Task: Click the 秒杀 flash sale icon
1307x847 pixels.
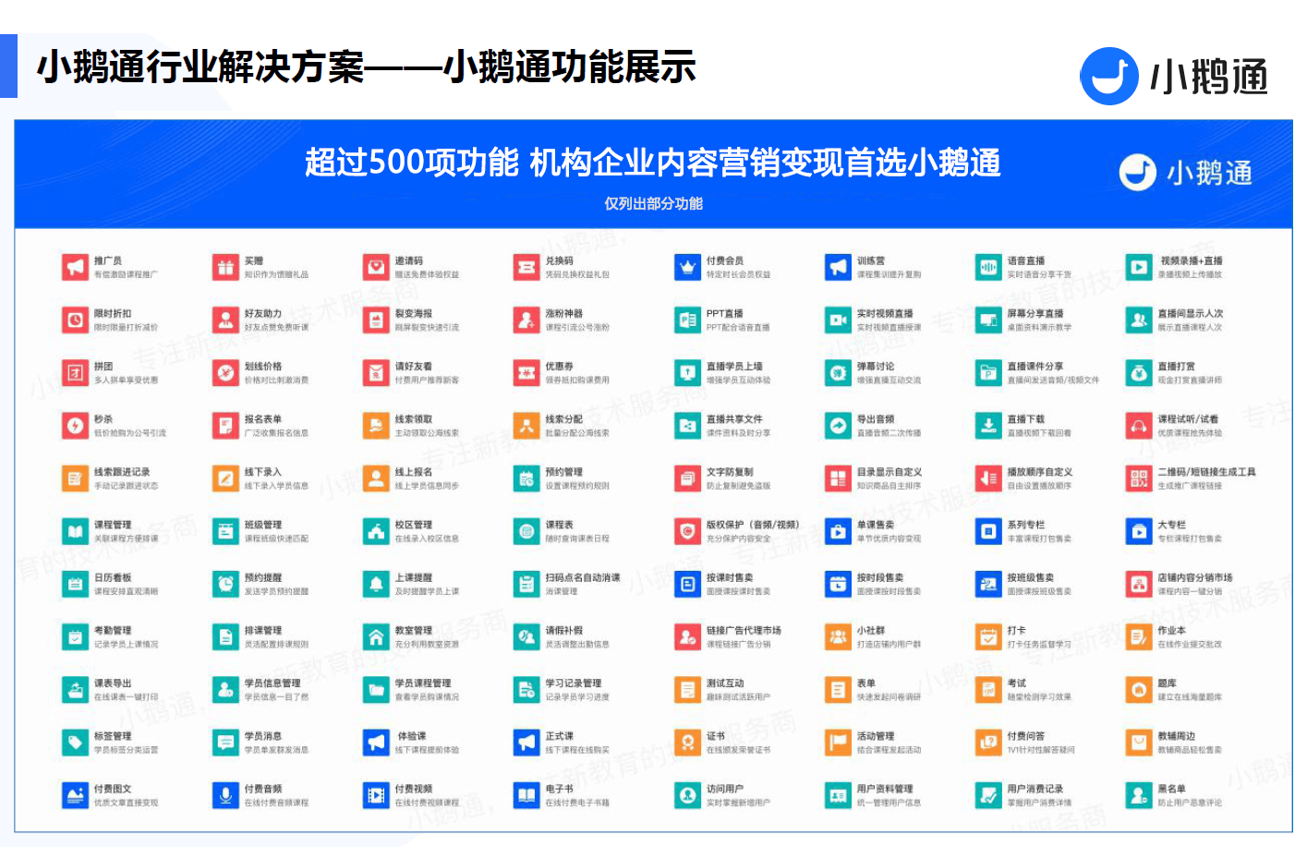Action: tap(74, 425)
